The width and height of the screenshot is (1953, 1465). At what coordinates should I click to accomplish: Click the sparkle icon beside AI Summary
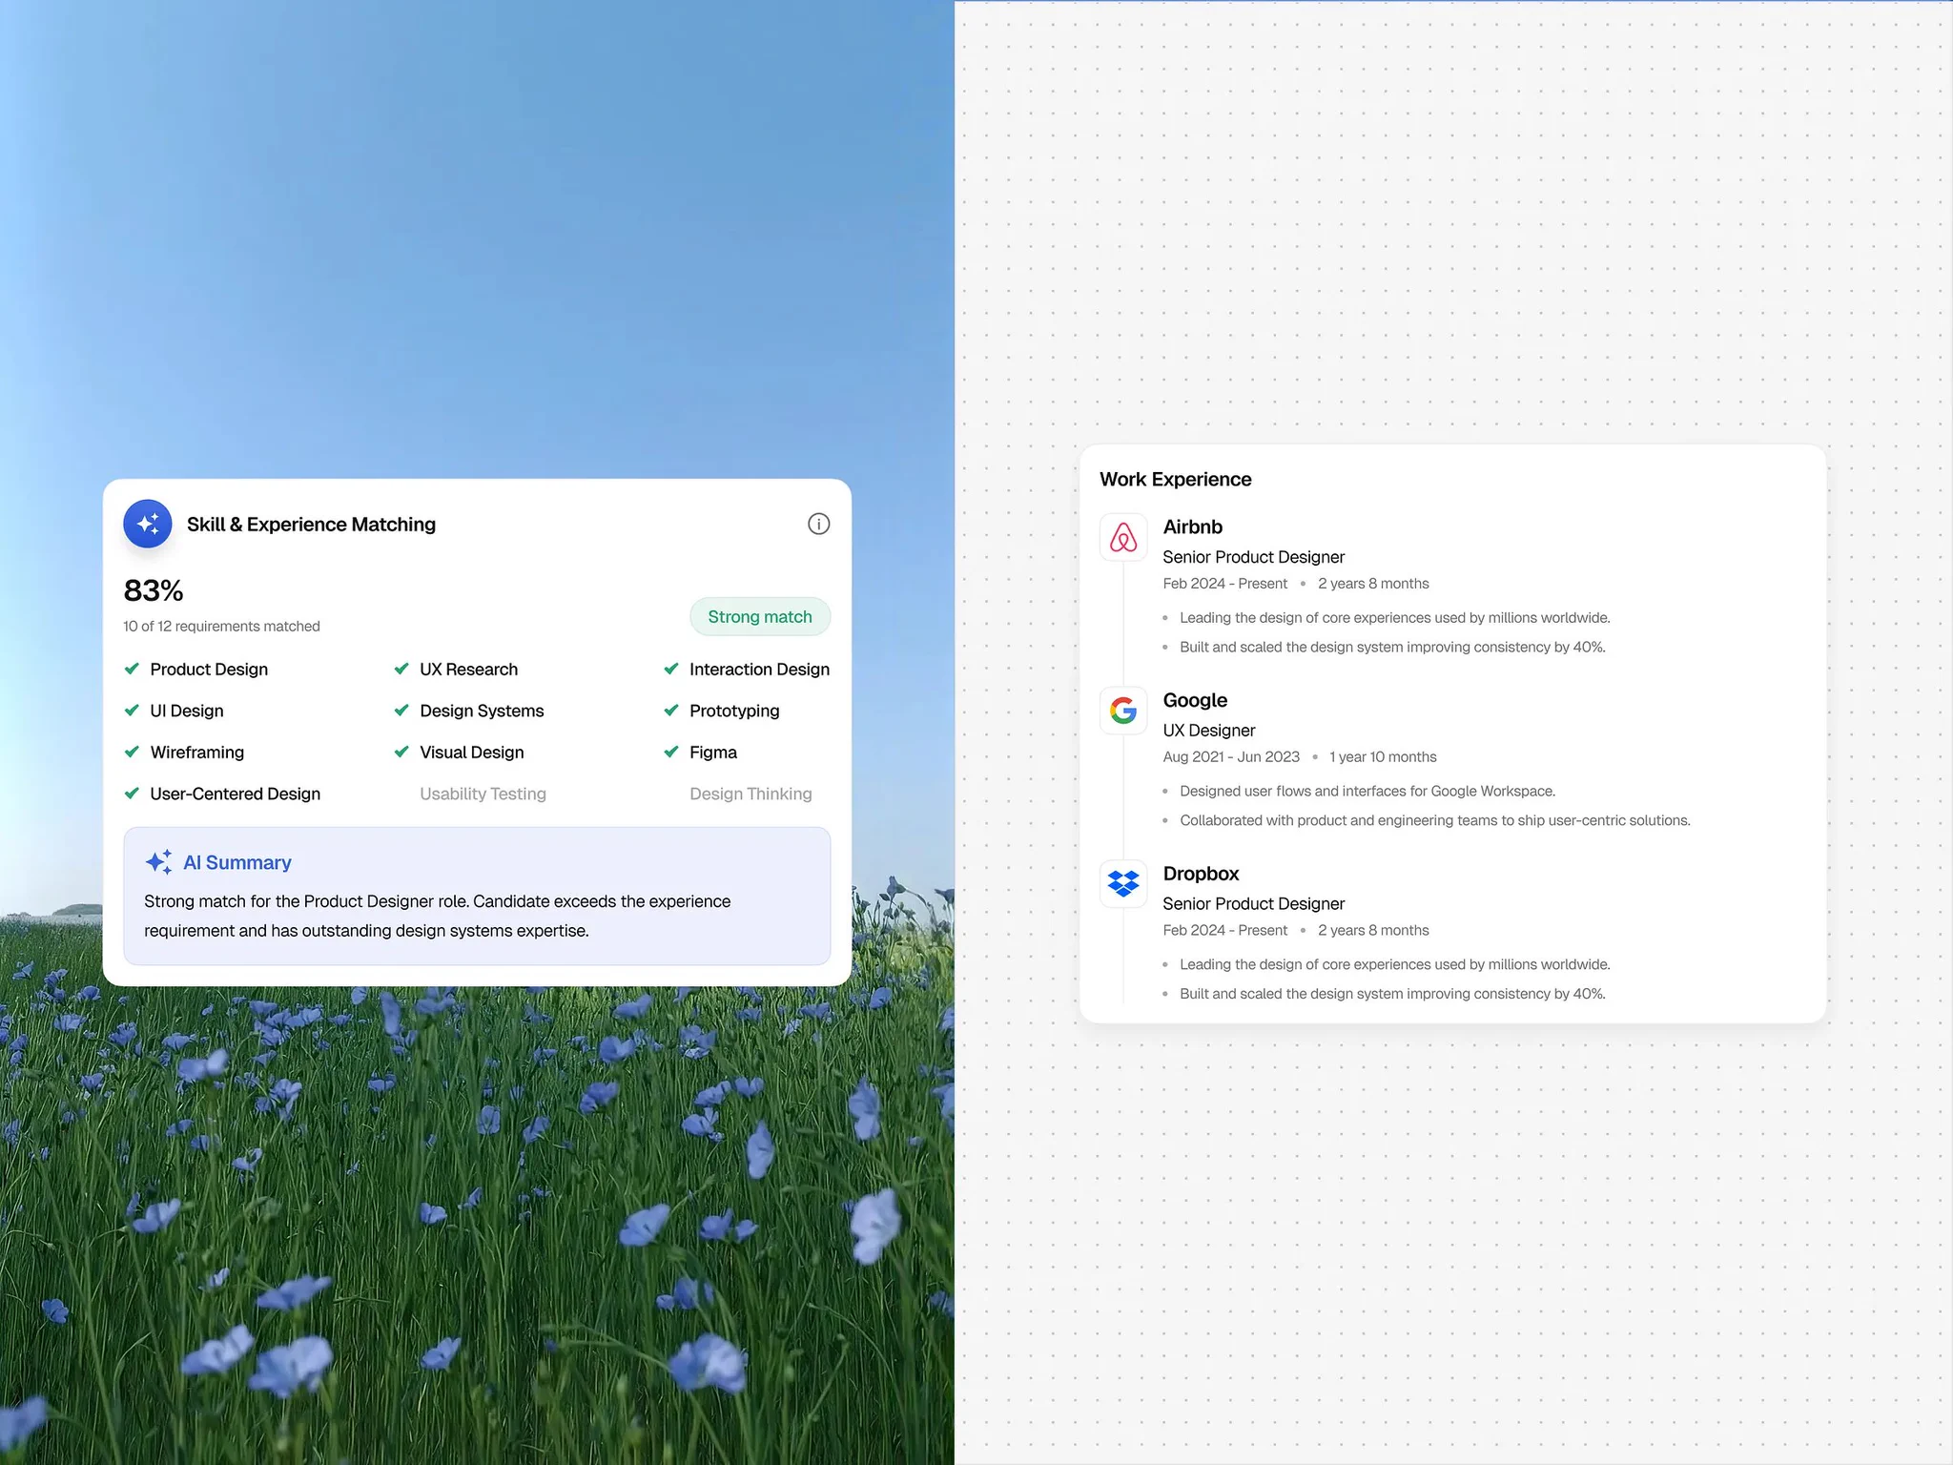(158, 862)
